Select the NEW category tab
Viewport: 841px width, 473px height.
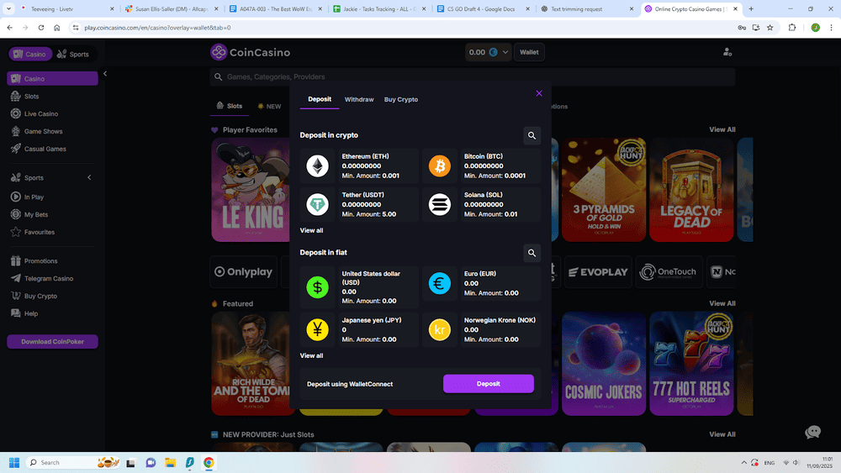tap(269, 106)
